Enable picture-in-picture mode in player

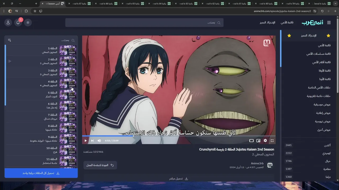tap(258, 141)
